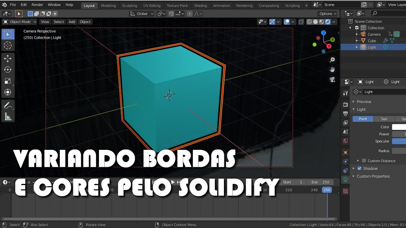The image size is (406, 228).
Task: Open View Layer properties tab
Action: (345, 123)
